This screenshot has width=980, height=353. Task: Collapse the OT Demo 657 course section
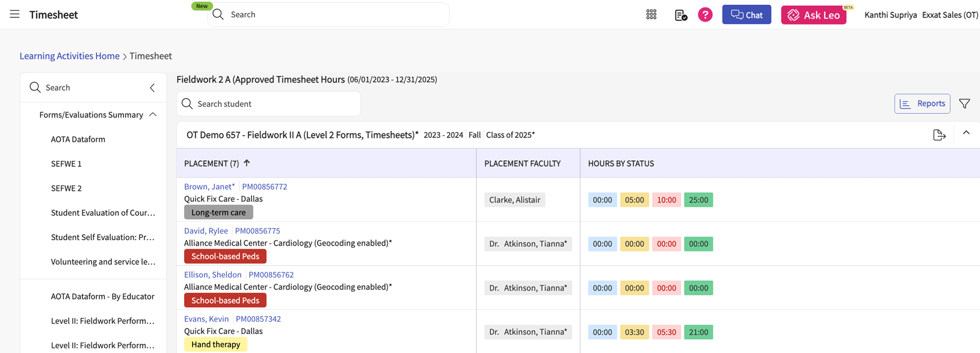click(x=966, y=133)
